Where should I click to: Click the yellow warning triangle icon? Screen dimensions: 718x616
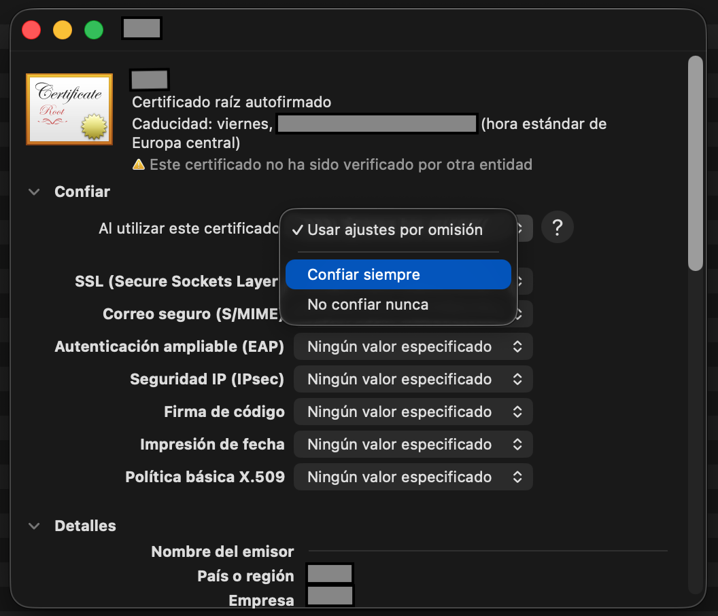[x=138, y=164]
